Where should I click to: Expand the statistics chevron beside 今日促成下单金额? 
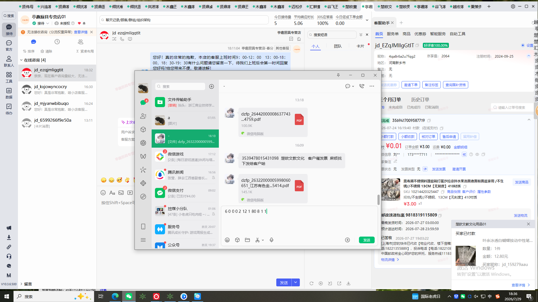367,20
